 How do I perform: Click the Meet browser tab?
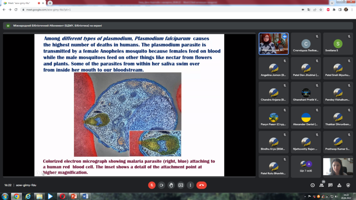coord(22,3)
